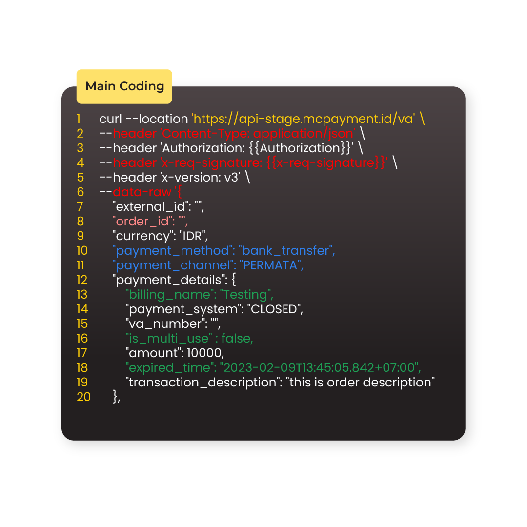Click line number 6
Image resolution: width=527 pixels, height=527 pixels.
[81, 192]
